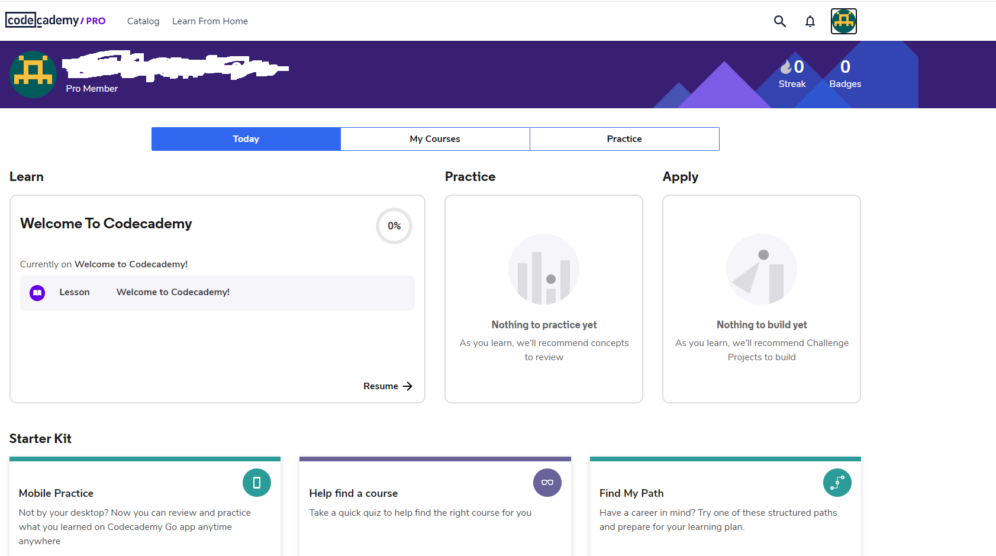Click Resume to continue the course
This screenshot has height=556, width=996.
click(388, 386)
